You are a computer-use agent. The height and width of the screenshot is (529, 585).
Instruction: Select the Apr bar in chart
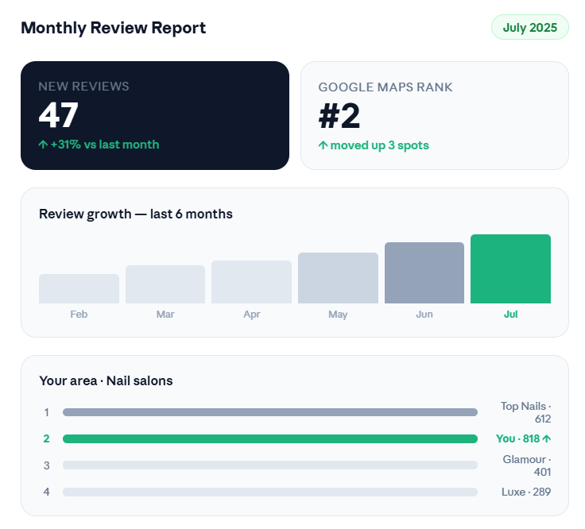pyautogui.click(x=251, y=282)
